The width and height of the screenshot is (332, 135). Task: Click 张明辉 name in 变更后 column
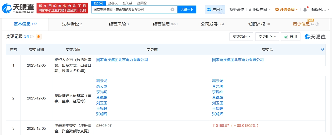pyautogui.click(x=218, y=114)
